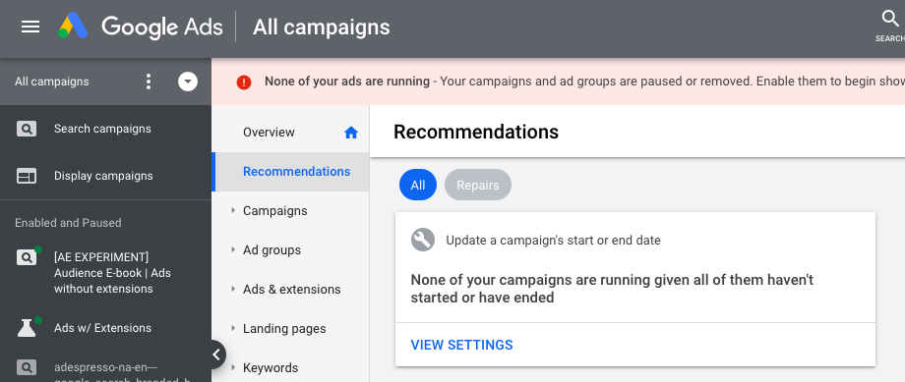Collapse the sidebar with the chevron button
This screenshot has width=905, height=382.
[x=216, y=355]
